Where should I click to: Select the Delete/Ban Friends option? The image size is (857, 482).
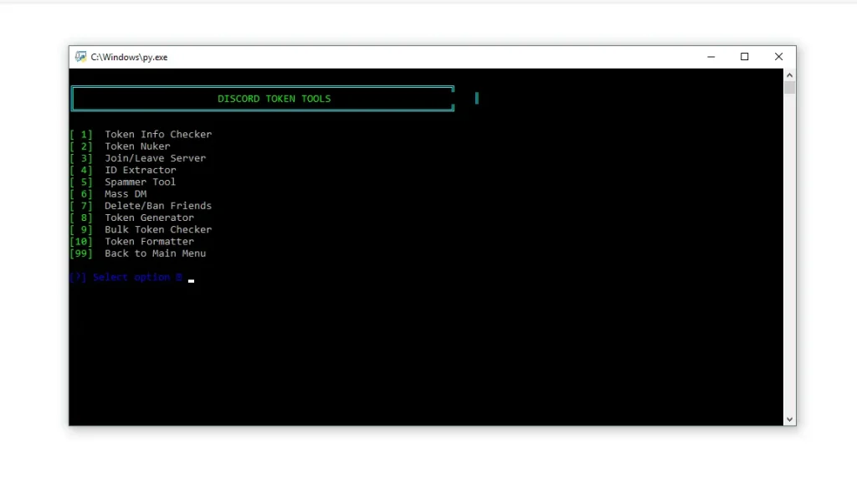click(x=157, y=205)
